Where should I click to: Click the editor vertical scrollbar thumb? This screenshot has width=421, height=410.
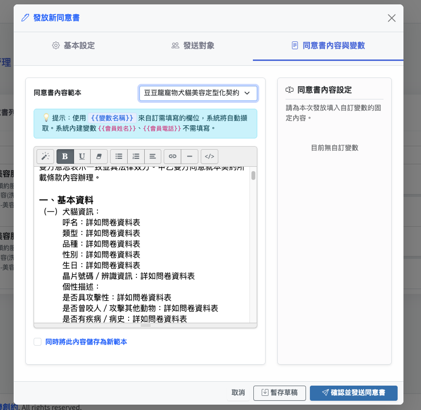coord(253,176)
